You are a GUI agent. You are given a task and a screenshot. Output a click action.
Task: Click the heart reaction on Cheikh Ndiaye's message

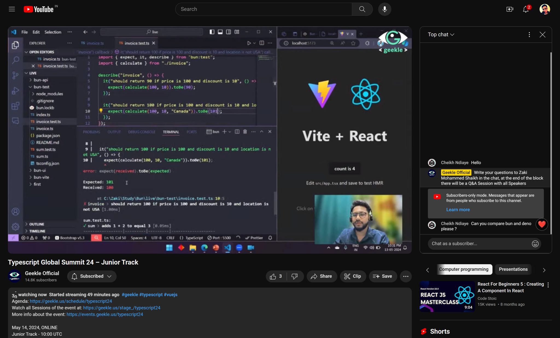pyautogui.click(x=541, y=224)
